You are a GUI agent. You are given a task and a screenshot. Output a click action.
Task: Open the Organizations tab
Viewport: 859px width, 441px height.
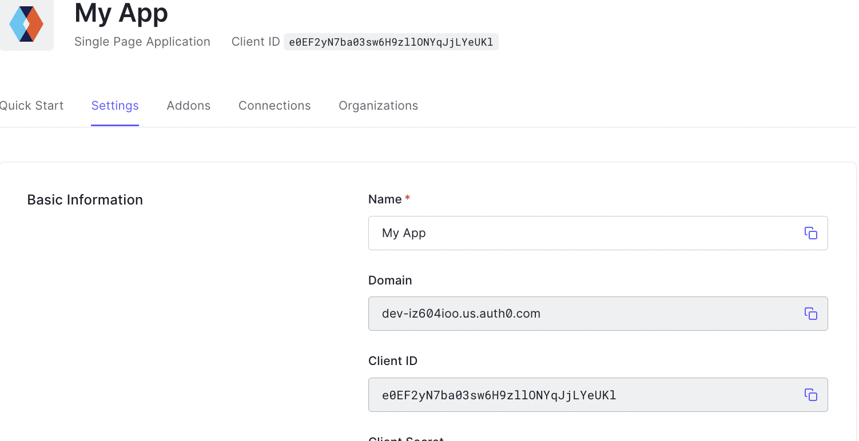coord(378,106)
